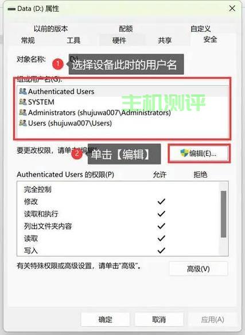
Task: Click the shield icon on Edit button
Action: click(x=184, y=153)
